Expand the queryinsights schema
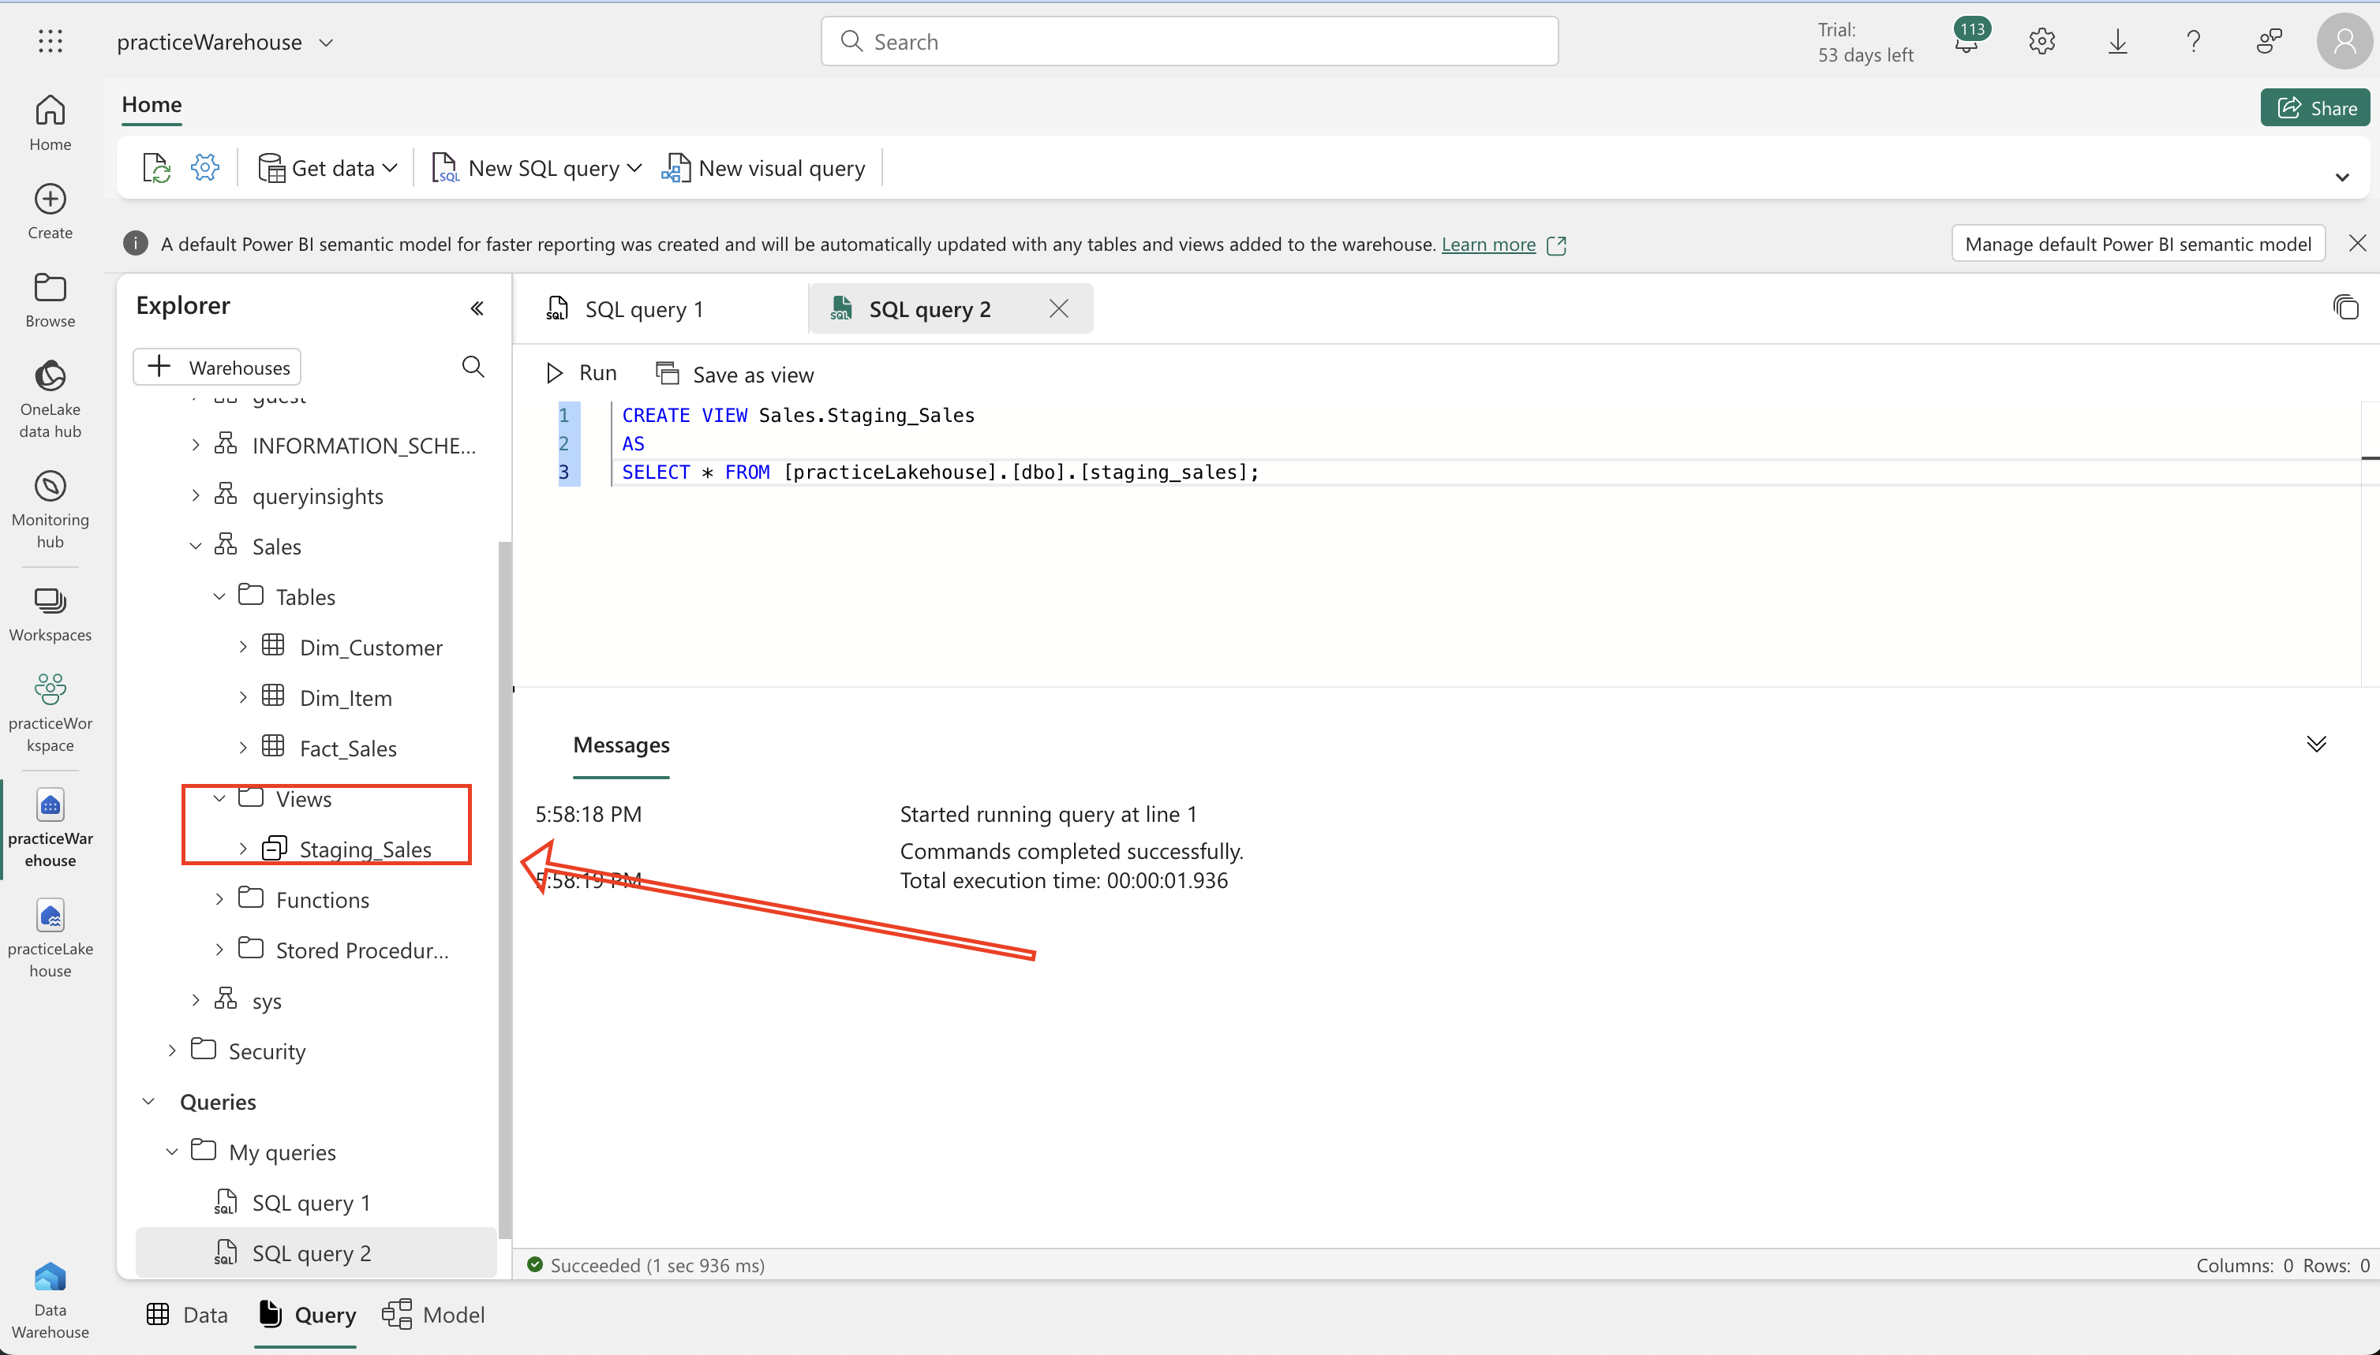Screen dimensions: 2380x1355 [x=196, y=495]
